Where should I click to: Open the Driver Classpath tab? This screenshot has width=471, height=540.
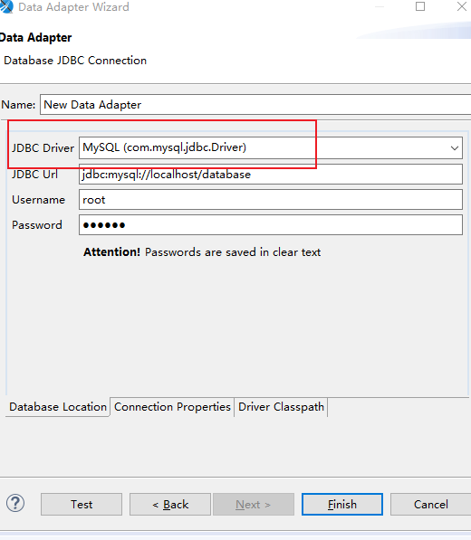click(x=281, y=407)
